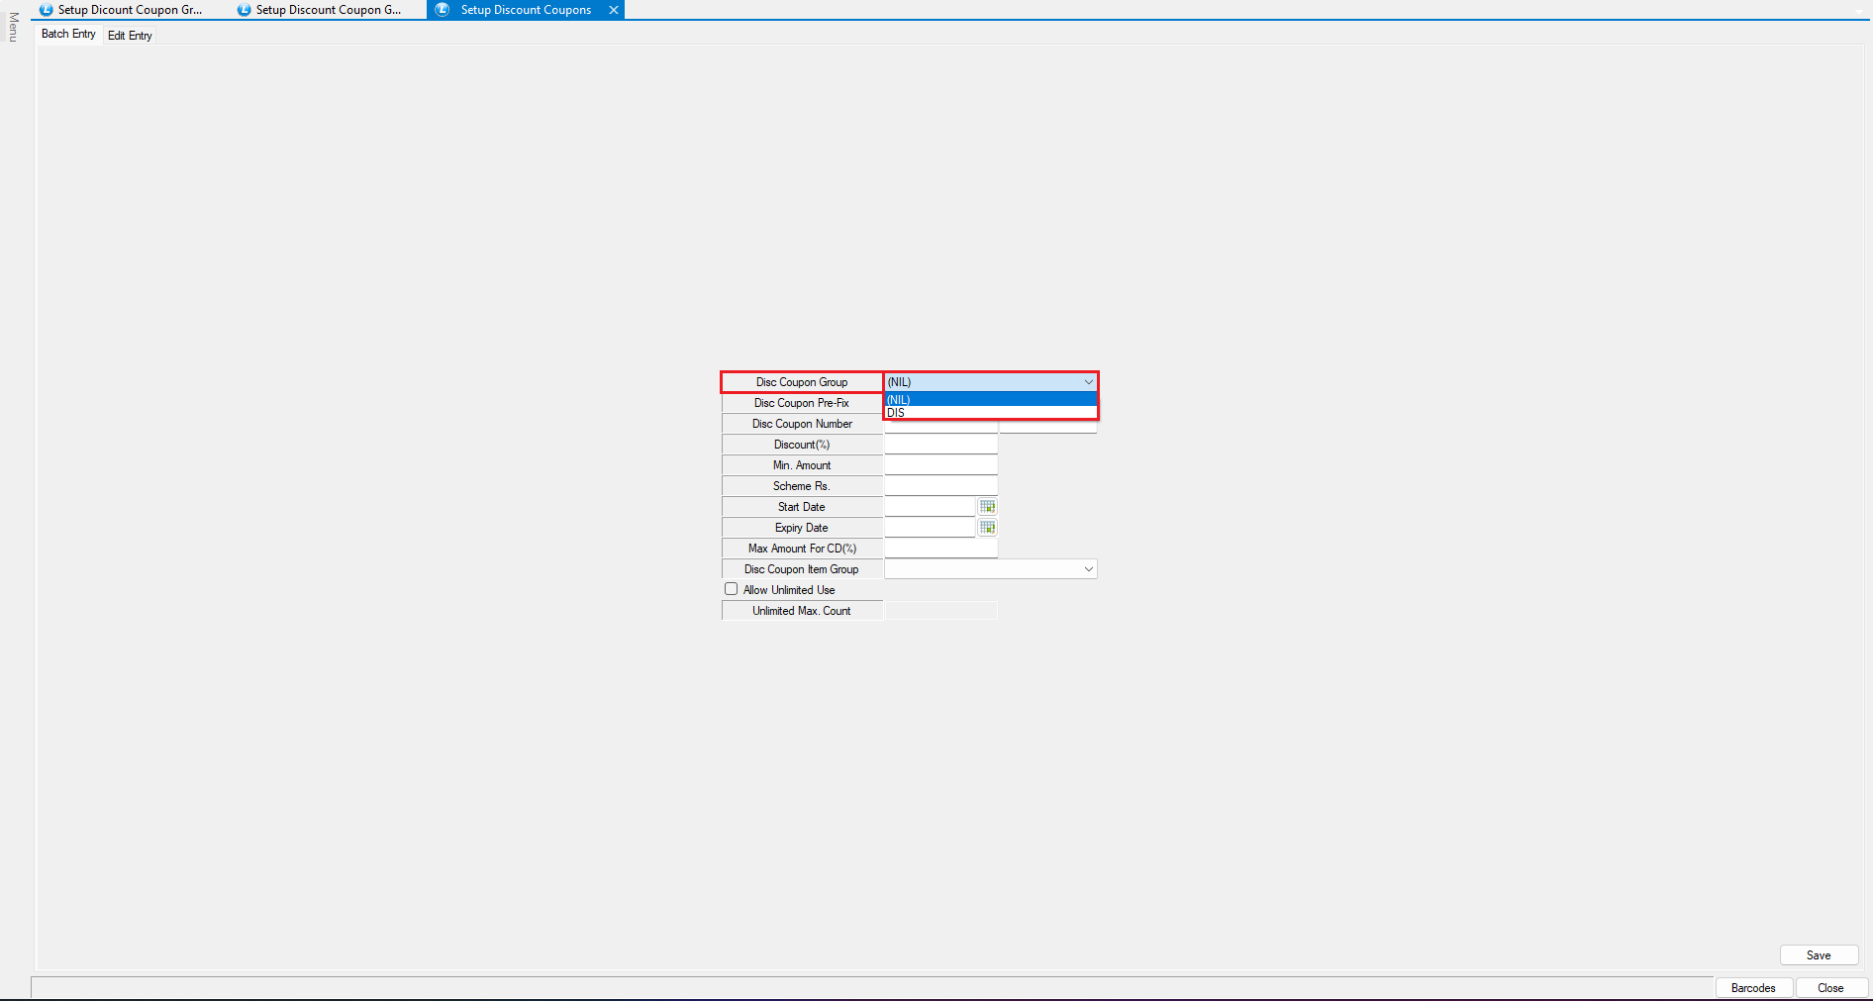
Task: Click the Close button at bottom right
Action: (x=1830, y=988)
